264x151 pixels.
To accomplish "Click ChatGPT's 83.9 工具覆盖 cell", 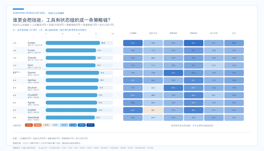I will (x=133, y=95).
